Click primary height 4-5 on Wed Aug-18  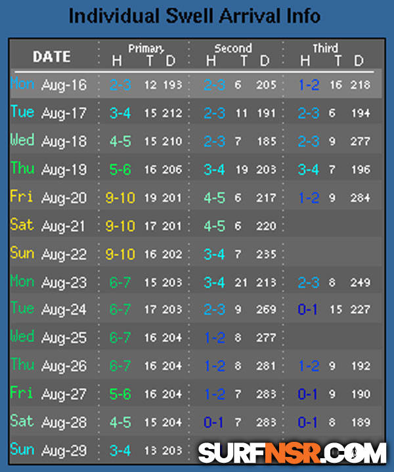pyautogui.click(x=120, y=141)
